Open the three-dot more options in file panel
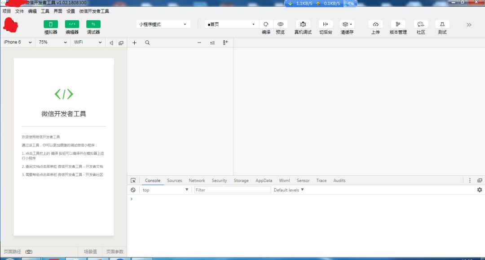 coord(199,43)
